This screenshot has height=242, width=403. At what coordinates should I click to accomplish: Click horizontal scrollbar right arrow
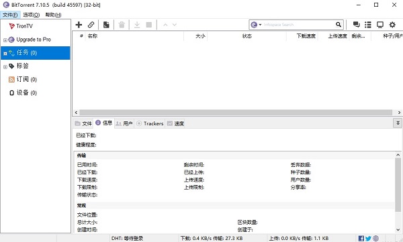coord(399,113)
